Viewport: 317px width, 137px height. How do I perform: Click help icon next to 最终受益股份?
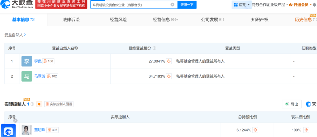click(154, 48)
